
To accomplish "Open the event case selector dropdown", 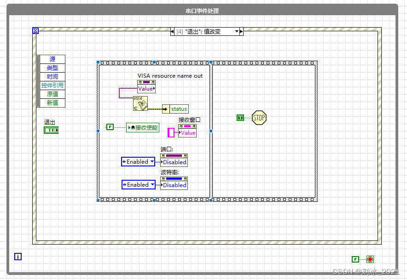I will (x=238, y=31).
